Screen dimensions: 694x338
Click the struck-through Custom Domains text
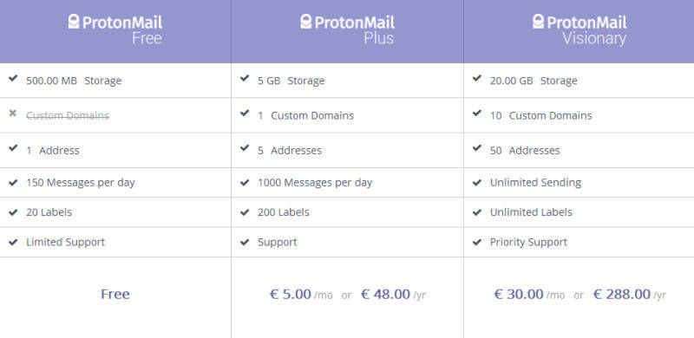(68, 115)
